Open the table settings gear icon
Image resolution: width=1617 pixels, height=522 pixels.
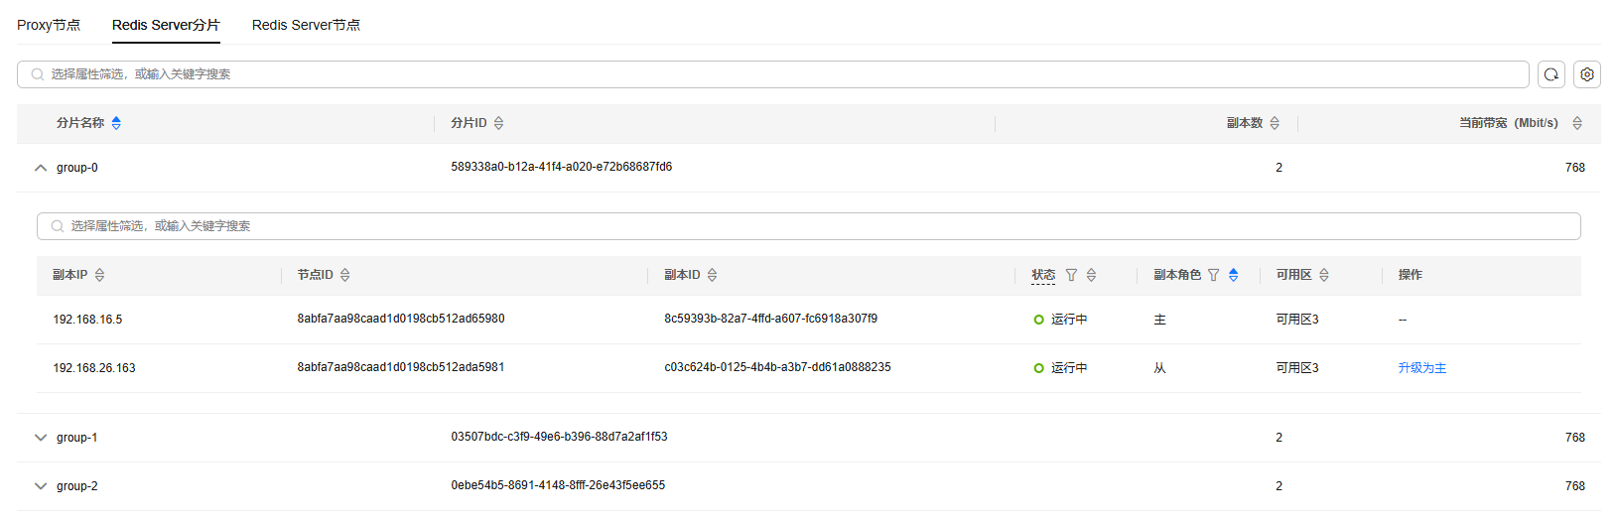click(x=1587, y=74)
